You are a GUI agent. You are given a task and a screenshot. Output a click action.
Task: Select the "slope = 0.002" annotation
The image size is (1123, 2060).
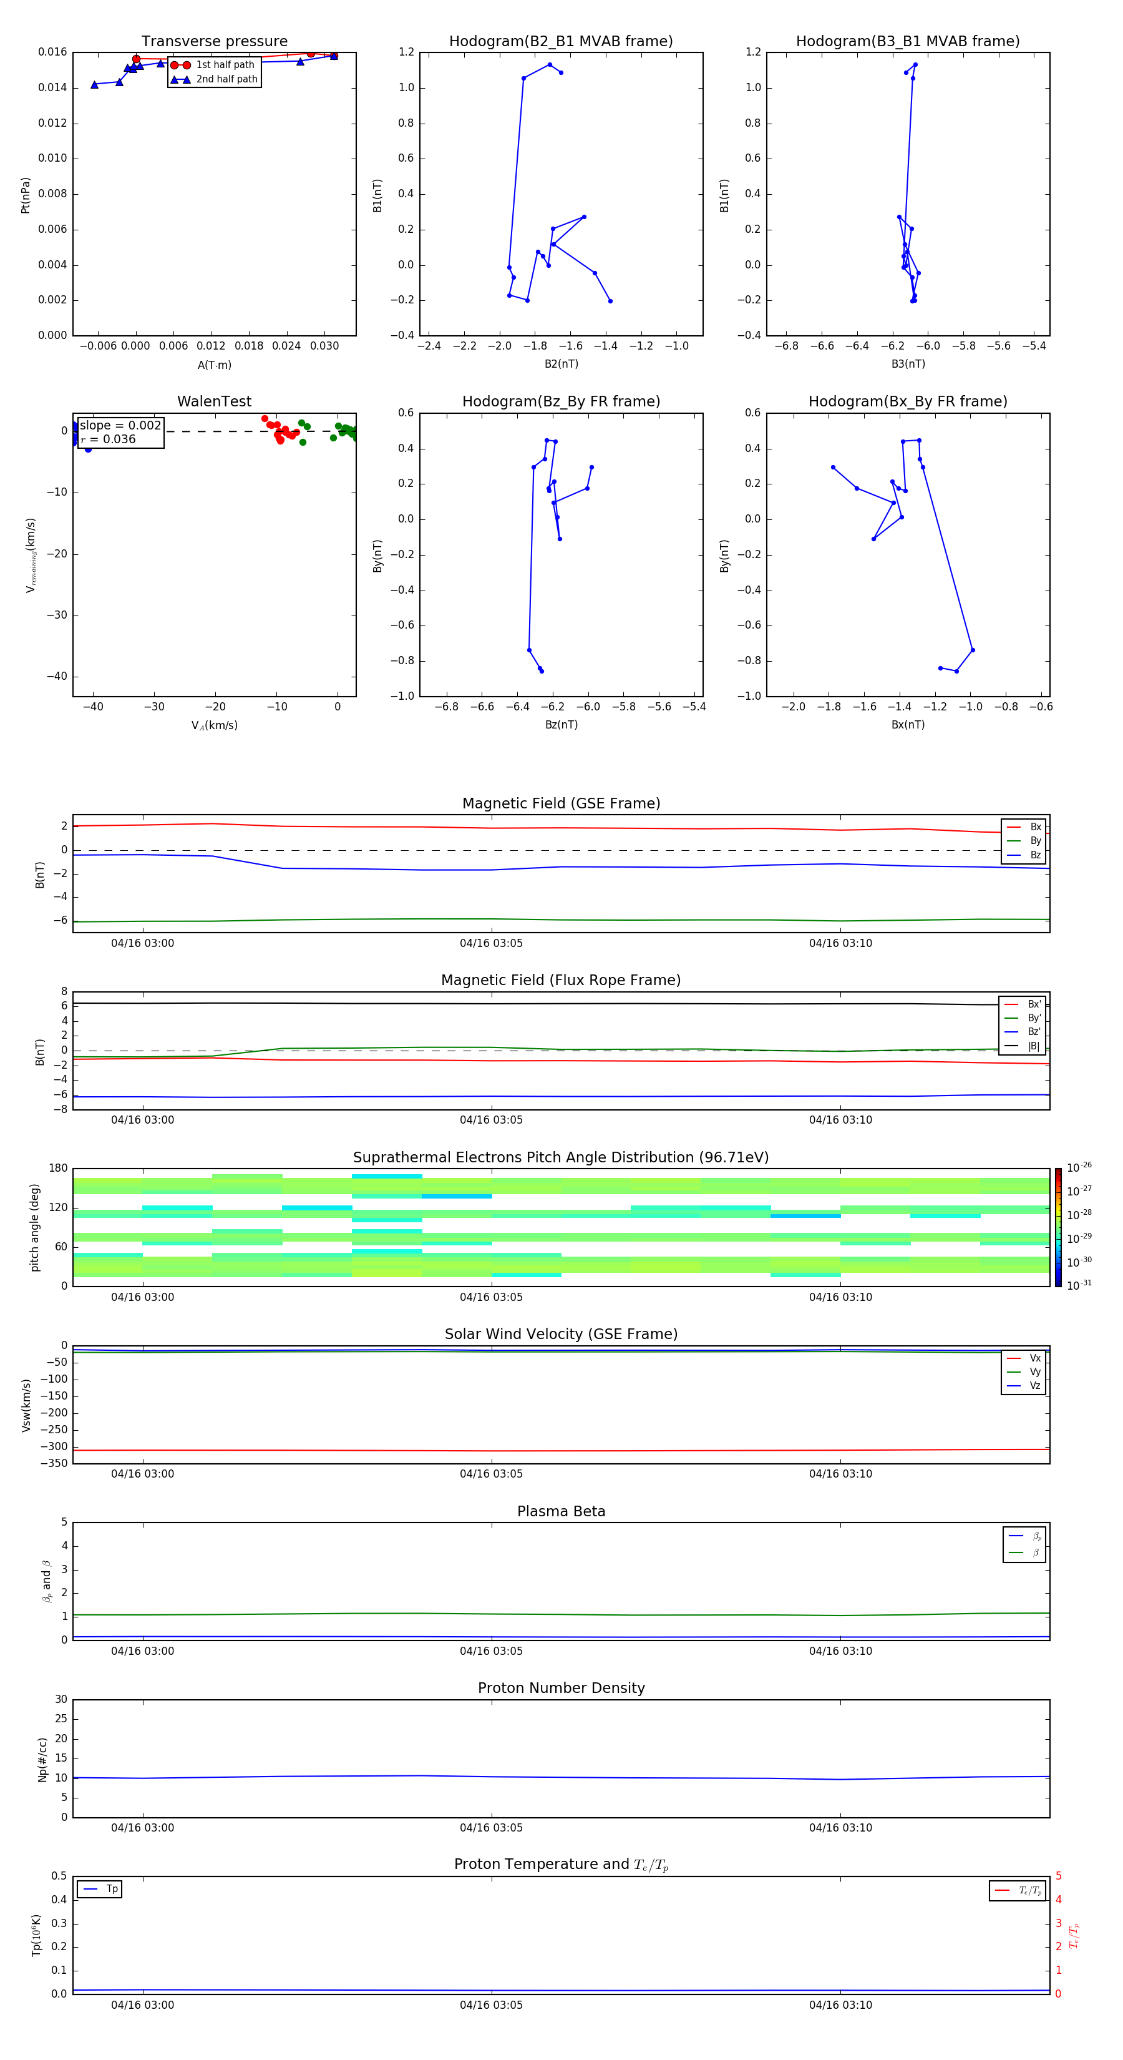pos(120,426)
